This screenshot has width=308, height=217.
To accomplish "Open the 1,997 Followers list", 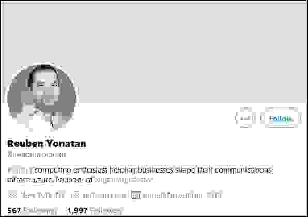I will point(95,211).
